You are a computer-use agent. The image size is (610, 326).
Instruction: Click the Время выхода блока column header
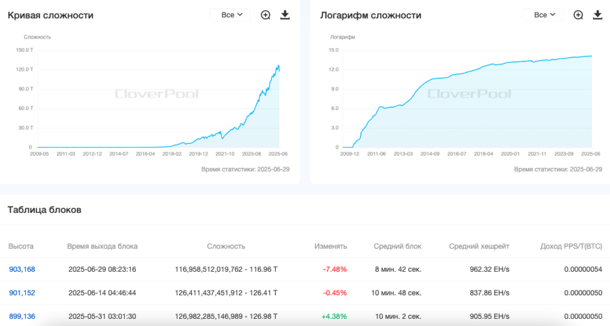click(102, 246)
